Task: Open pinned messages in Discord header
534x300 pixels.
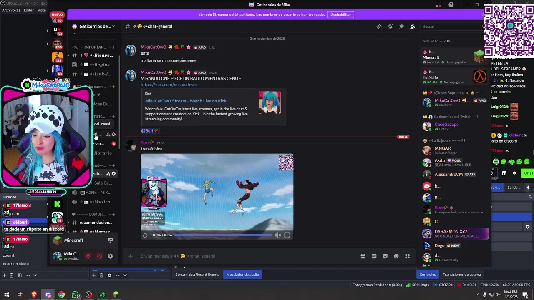Action: (x=401, y=26)
